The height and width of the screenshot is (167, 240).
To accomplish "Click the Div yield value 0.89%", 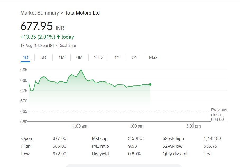I will pyautogui.click(x=134, y=154).
